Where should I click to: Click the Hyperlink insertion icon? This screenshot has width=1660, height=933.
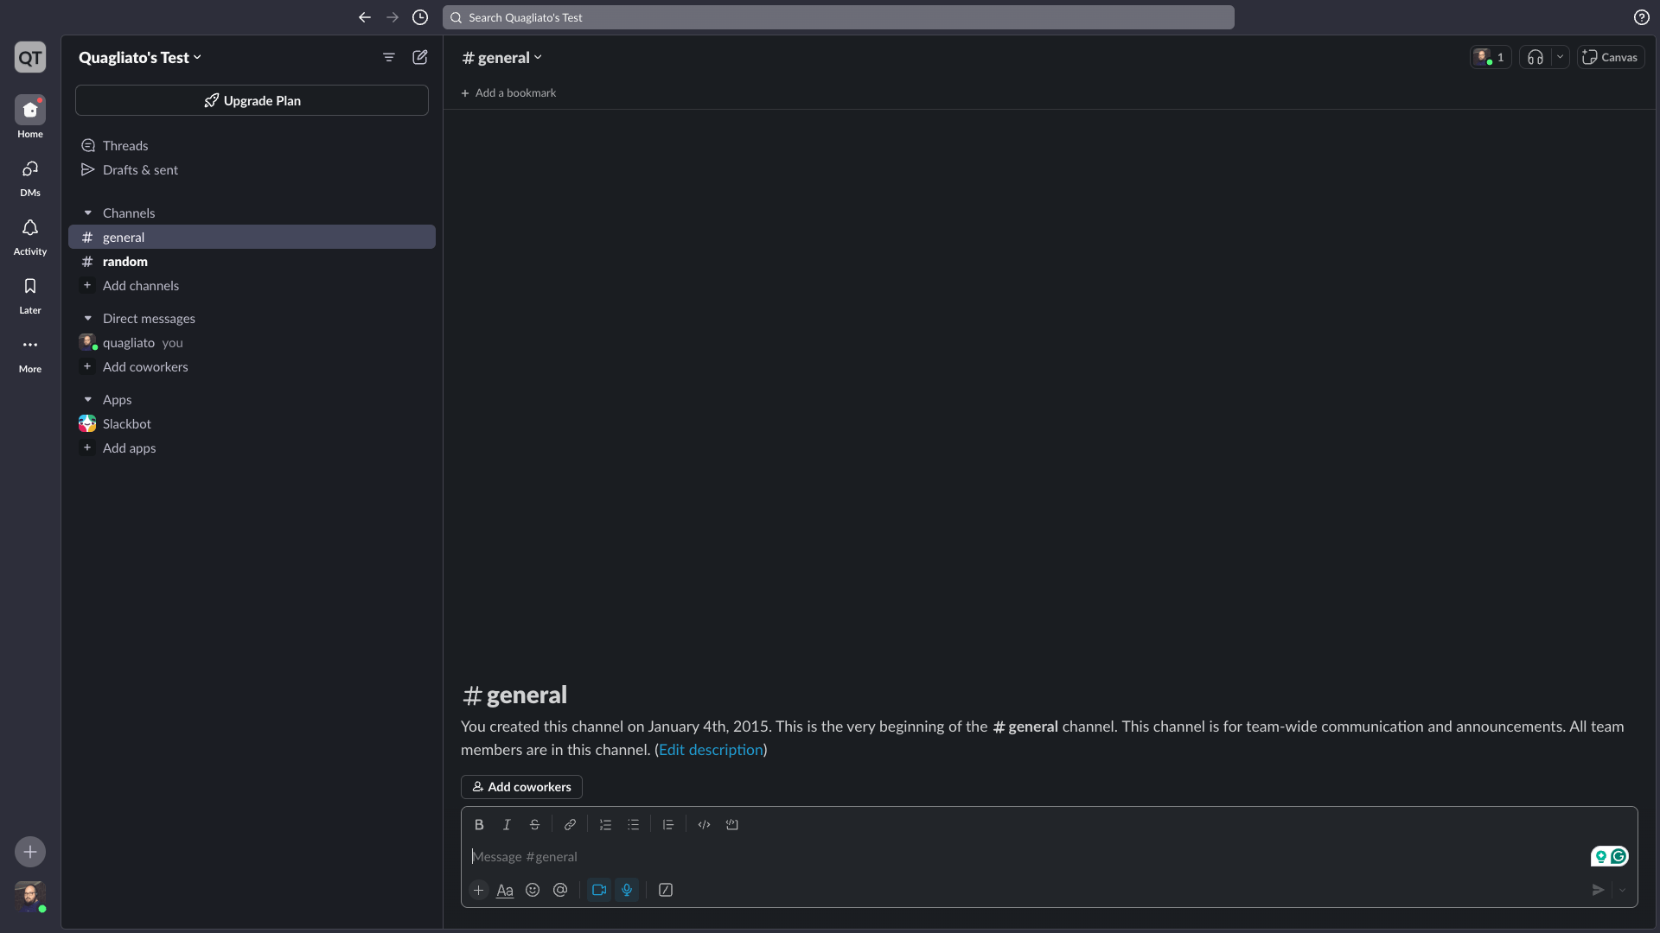(570, 825)
